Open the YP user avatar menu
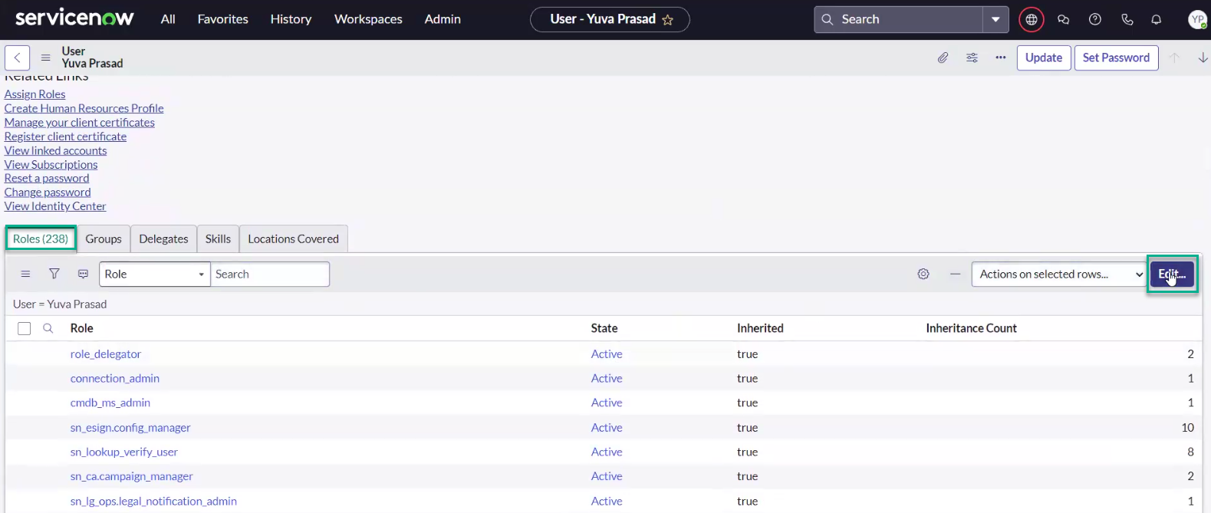Image resolution: width=1211 pixels, height=513 pixels. (1197, 20)
